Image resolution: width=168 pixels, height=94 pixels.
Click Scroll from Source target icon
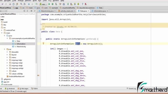[24, 11]
